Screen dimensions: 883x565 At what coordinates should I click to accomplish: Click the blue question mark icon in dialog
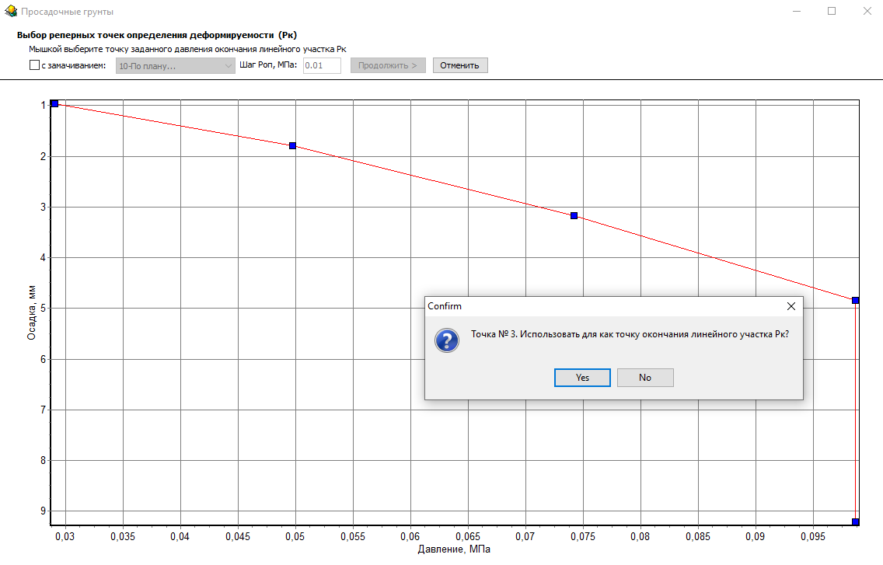tap(446, 340)
